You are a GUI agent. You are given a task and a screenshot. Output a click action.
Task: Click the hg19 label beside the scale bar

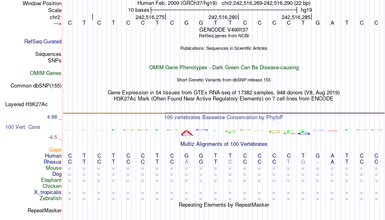pos(306,10)
